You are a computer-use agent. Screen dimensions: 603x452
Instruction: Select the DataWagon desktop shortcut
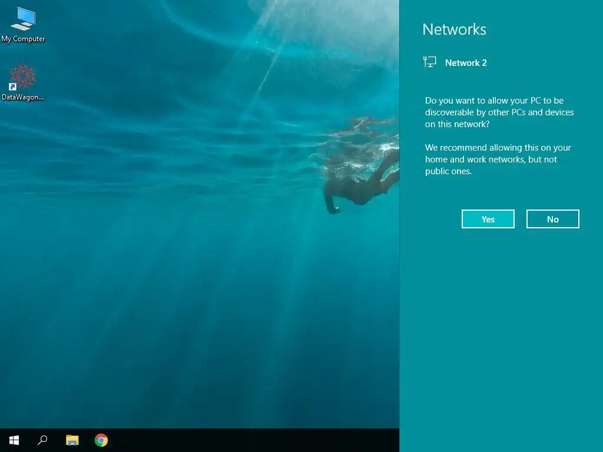pos(23,82)
